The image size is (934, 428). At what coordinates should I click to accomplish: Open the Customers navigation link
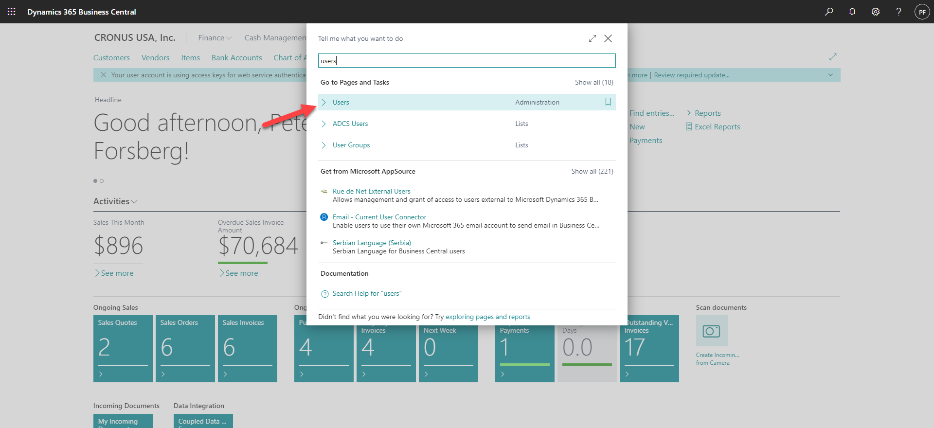click(111, 57)
